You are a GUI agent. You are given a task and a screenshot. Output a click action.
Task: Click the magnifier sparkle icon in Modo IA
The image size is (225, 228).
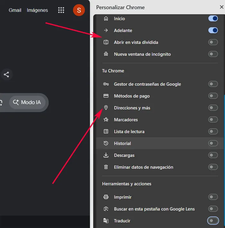(x=16, y=102)
